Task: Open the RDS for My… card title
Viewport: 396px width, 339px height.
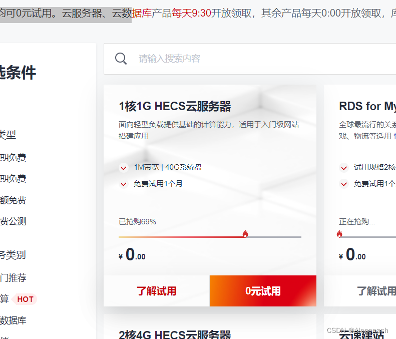Action: pos(367,106)
